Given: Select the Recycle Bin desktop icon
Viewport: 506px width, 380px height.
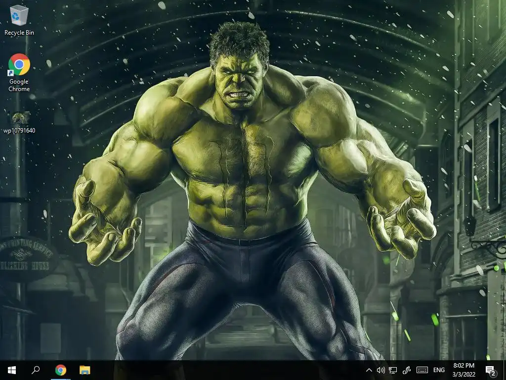Looking at the screenshot, I should [x=19, y=20].
